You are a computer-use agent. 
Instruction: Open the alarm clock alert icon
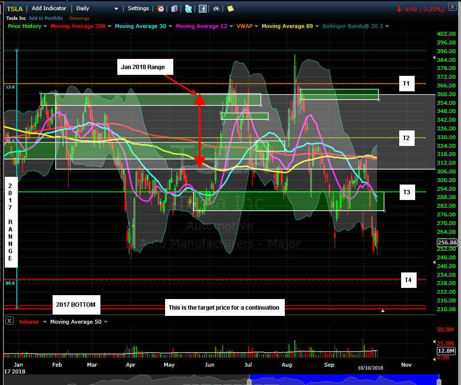coord(161,9)
